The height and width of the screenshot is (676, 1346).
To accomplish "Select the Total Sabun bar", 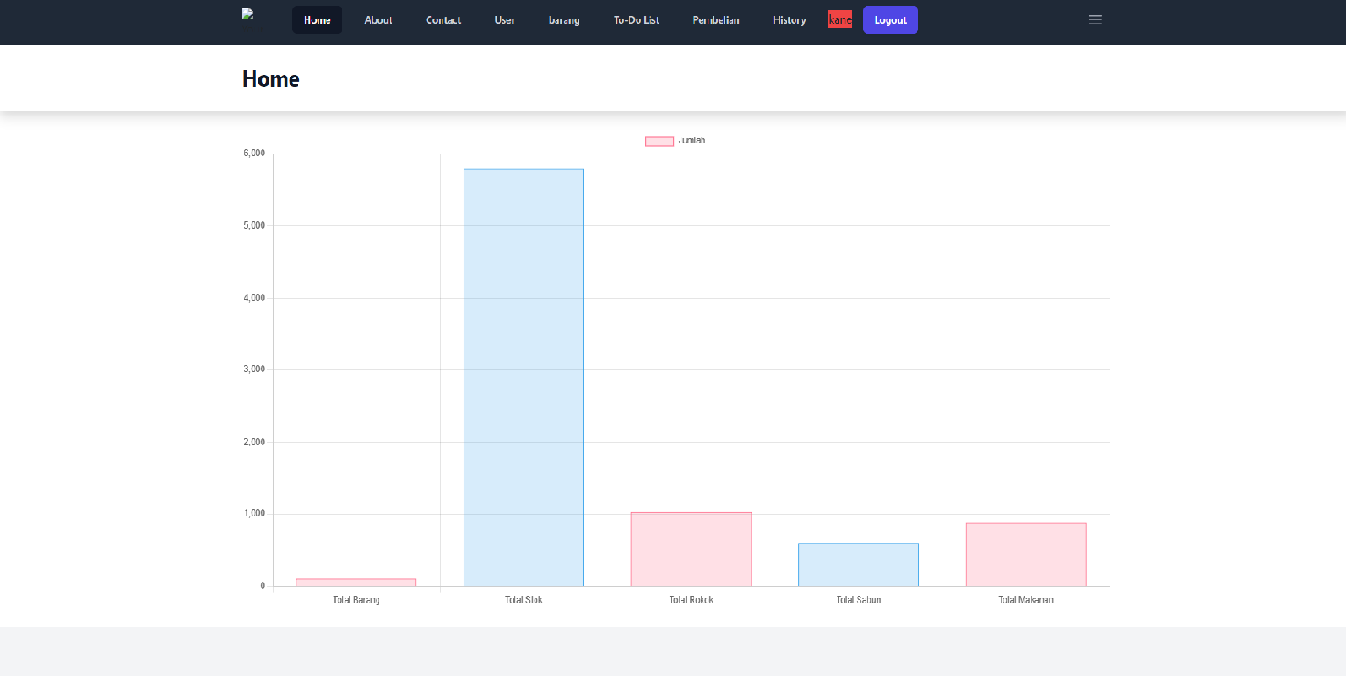I will coord(858,565).
